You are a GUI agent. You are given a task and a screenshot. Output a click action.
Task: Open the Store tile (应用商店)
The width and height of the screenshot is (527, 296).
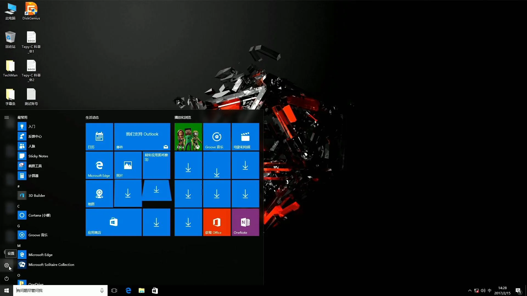pyautogui.click(x=114, y=222)
